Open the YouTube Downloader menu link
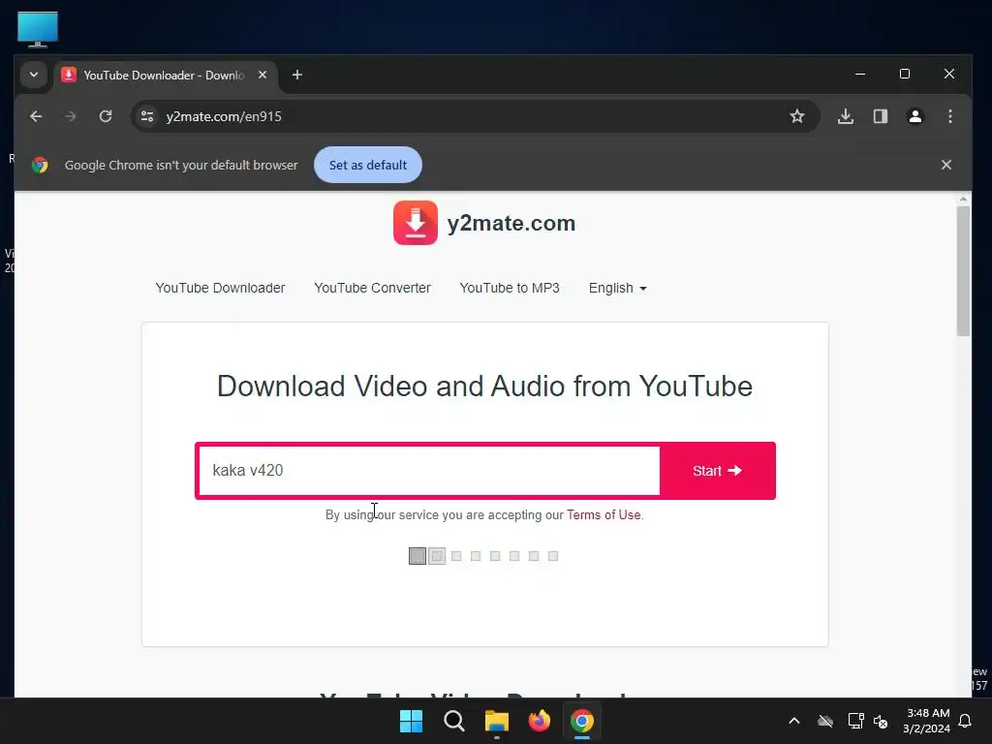Screen dimensions: 992x744 220,288
